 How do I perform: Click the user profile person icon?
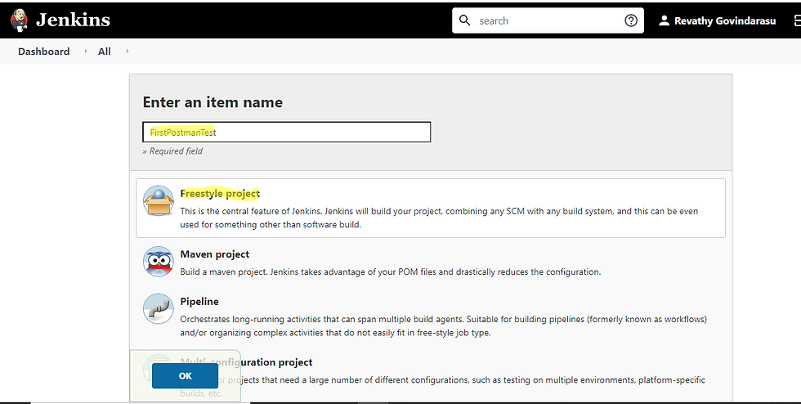click(x=664, y=20)
